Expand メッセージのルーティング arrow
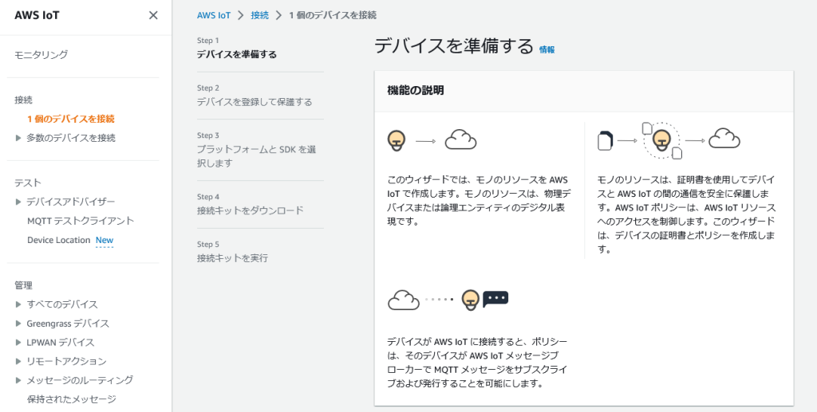This screenshot has width=817, height=412. coord(18,380)
